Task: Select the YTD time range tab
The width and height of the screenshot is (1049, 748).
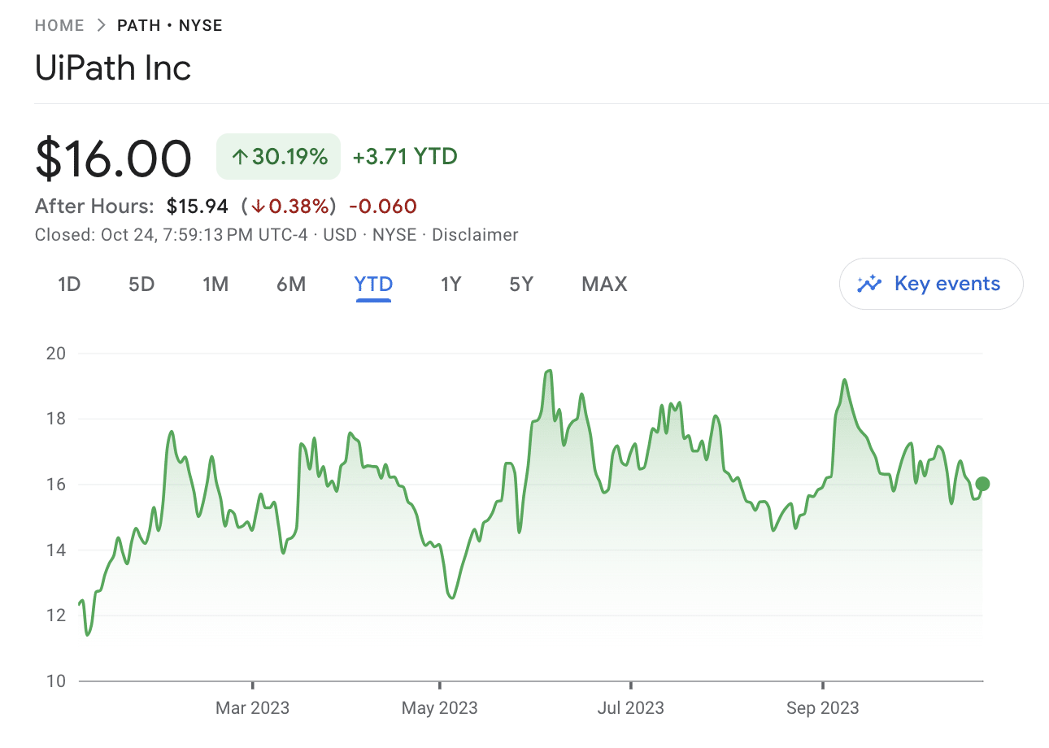Action: point(373,285)
